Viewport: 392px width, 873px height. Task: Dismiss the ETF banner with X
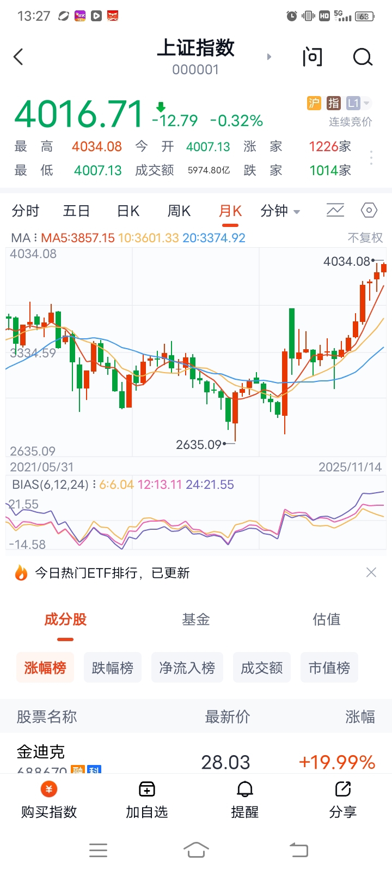coord(371,572)
